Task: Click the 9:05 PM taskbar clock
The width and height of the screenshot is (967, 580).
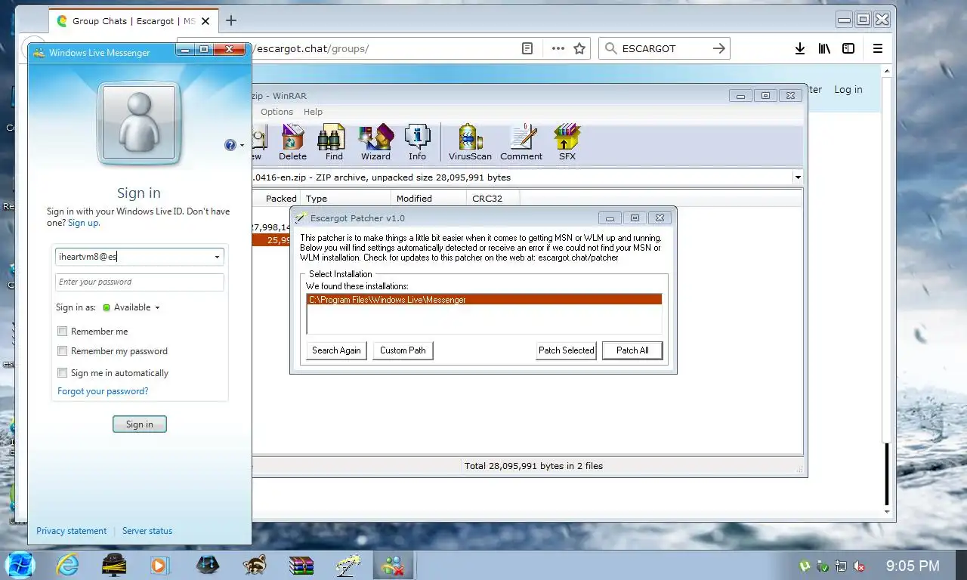Action: tap(913, 566)
